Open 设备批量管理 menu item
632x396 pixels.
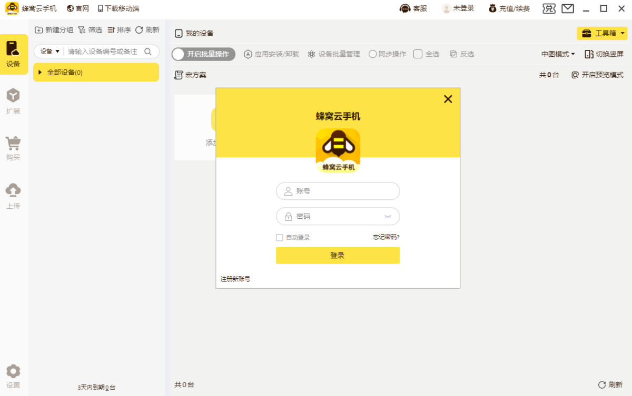[x=334, y=54]
